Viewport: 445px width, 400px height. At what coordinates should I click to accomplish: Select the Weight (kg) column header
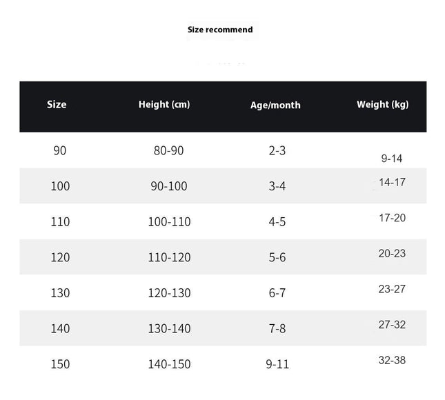pyautogui.click(x=383, y=104)
